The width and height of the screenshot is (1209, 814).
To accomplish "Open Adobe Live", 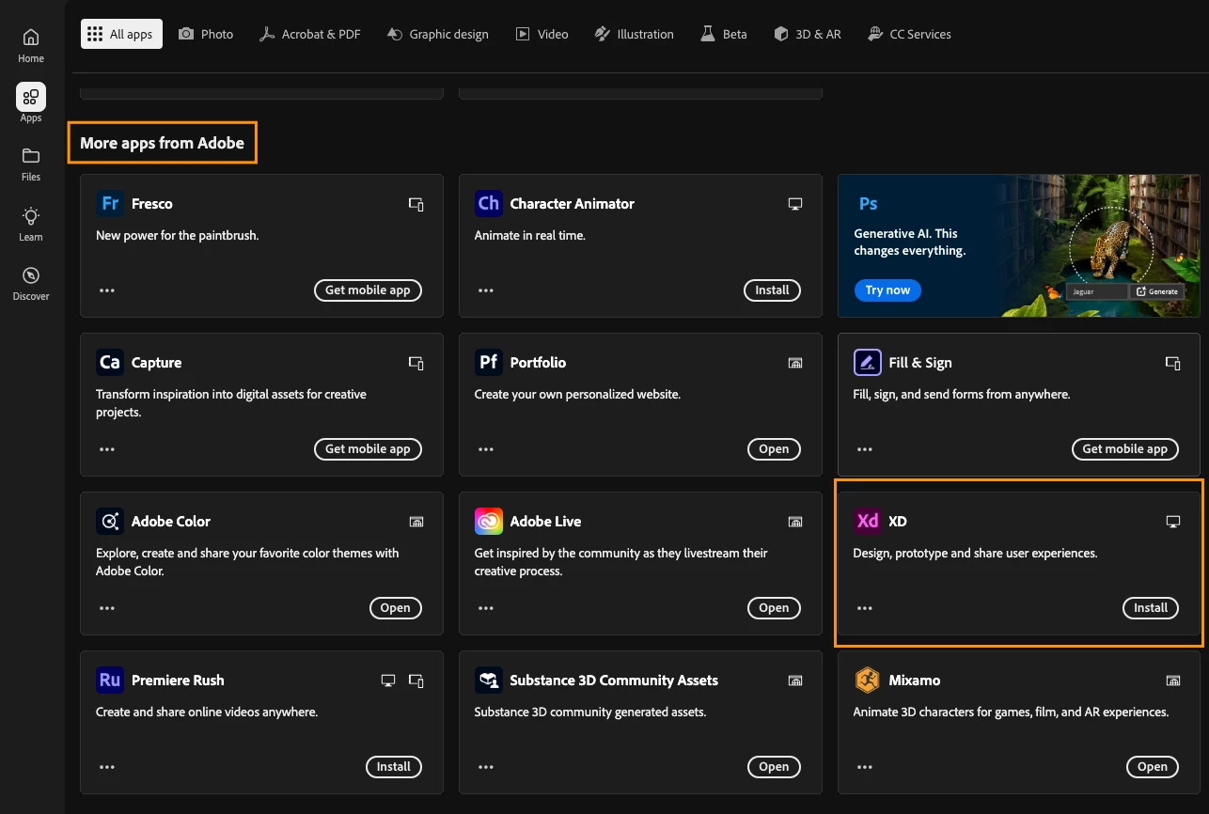I will 774,608.
